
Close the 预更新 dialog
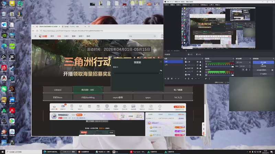161,62
